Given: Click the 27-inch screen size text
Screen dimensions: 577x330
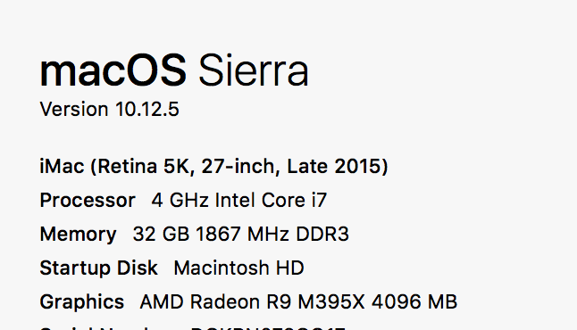Looking at the screenshot, I should [x=241, y=167].
